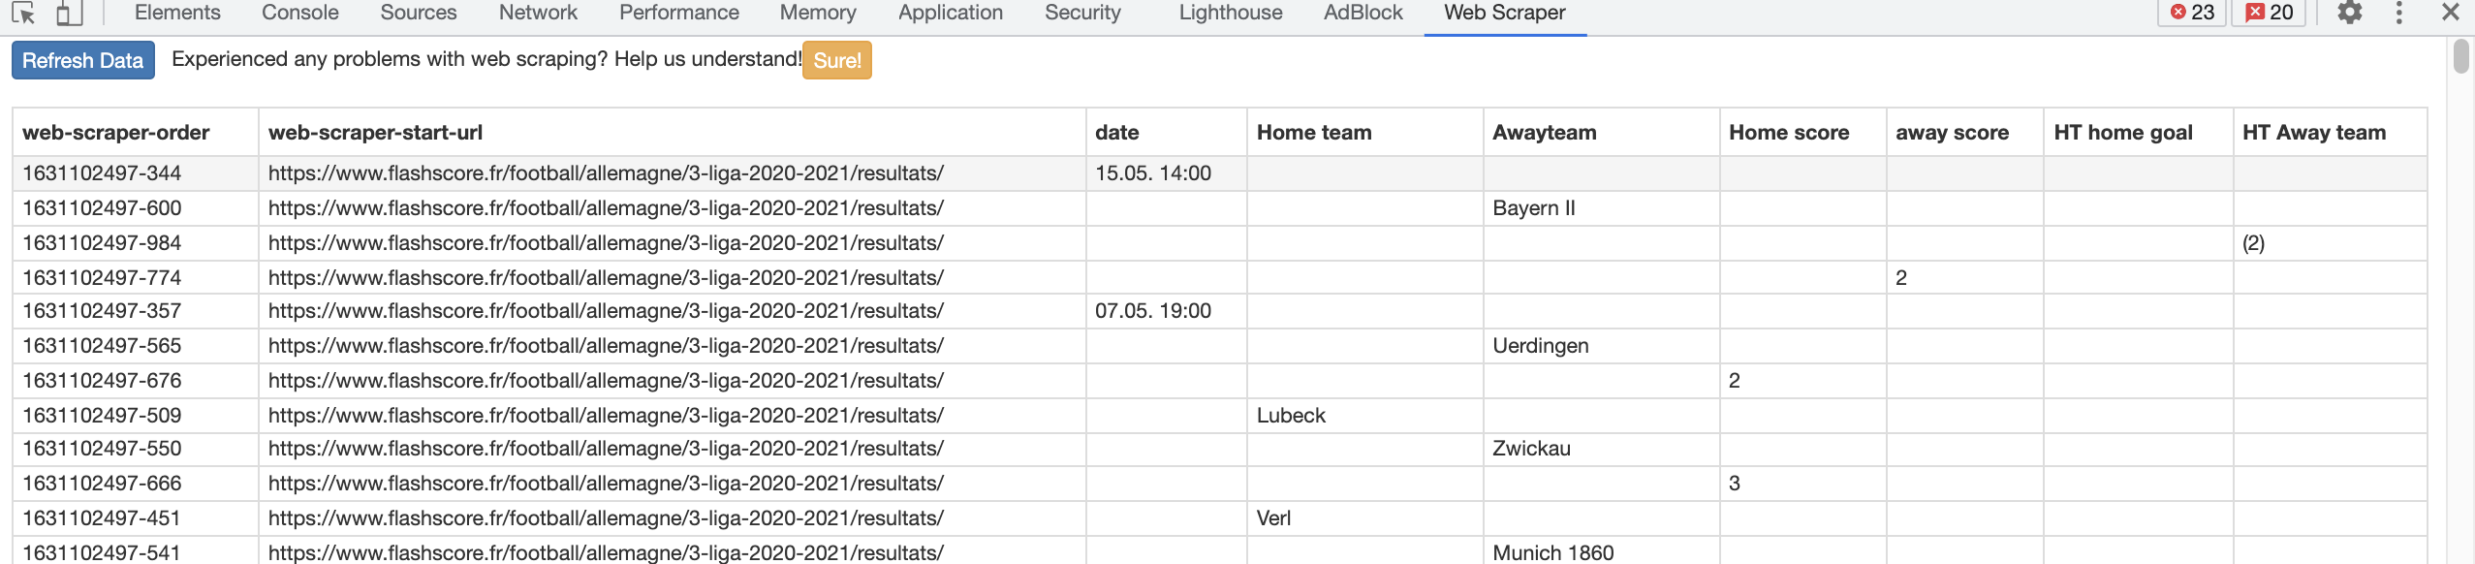Click the vertical scrollbar thumb
This screenshot has width=2475, height=564.
coord(2461,56)
